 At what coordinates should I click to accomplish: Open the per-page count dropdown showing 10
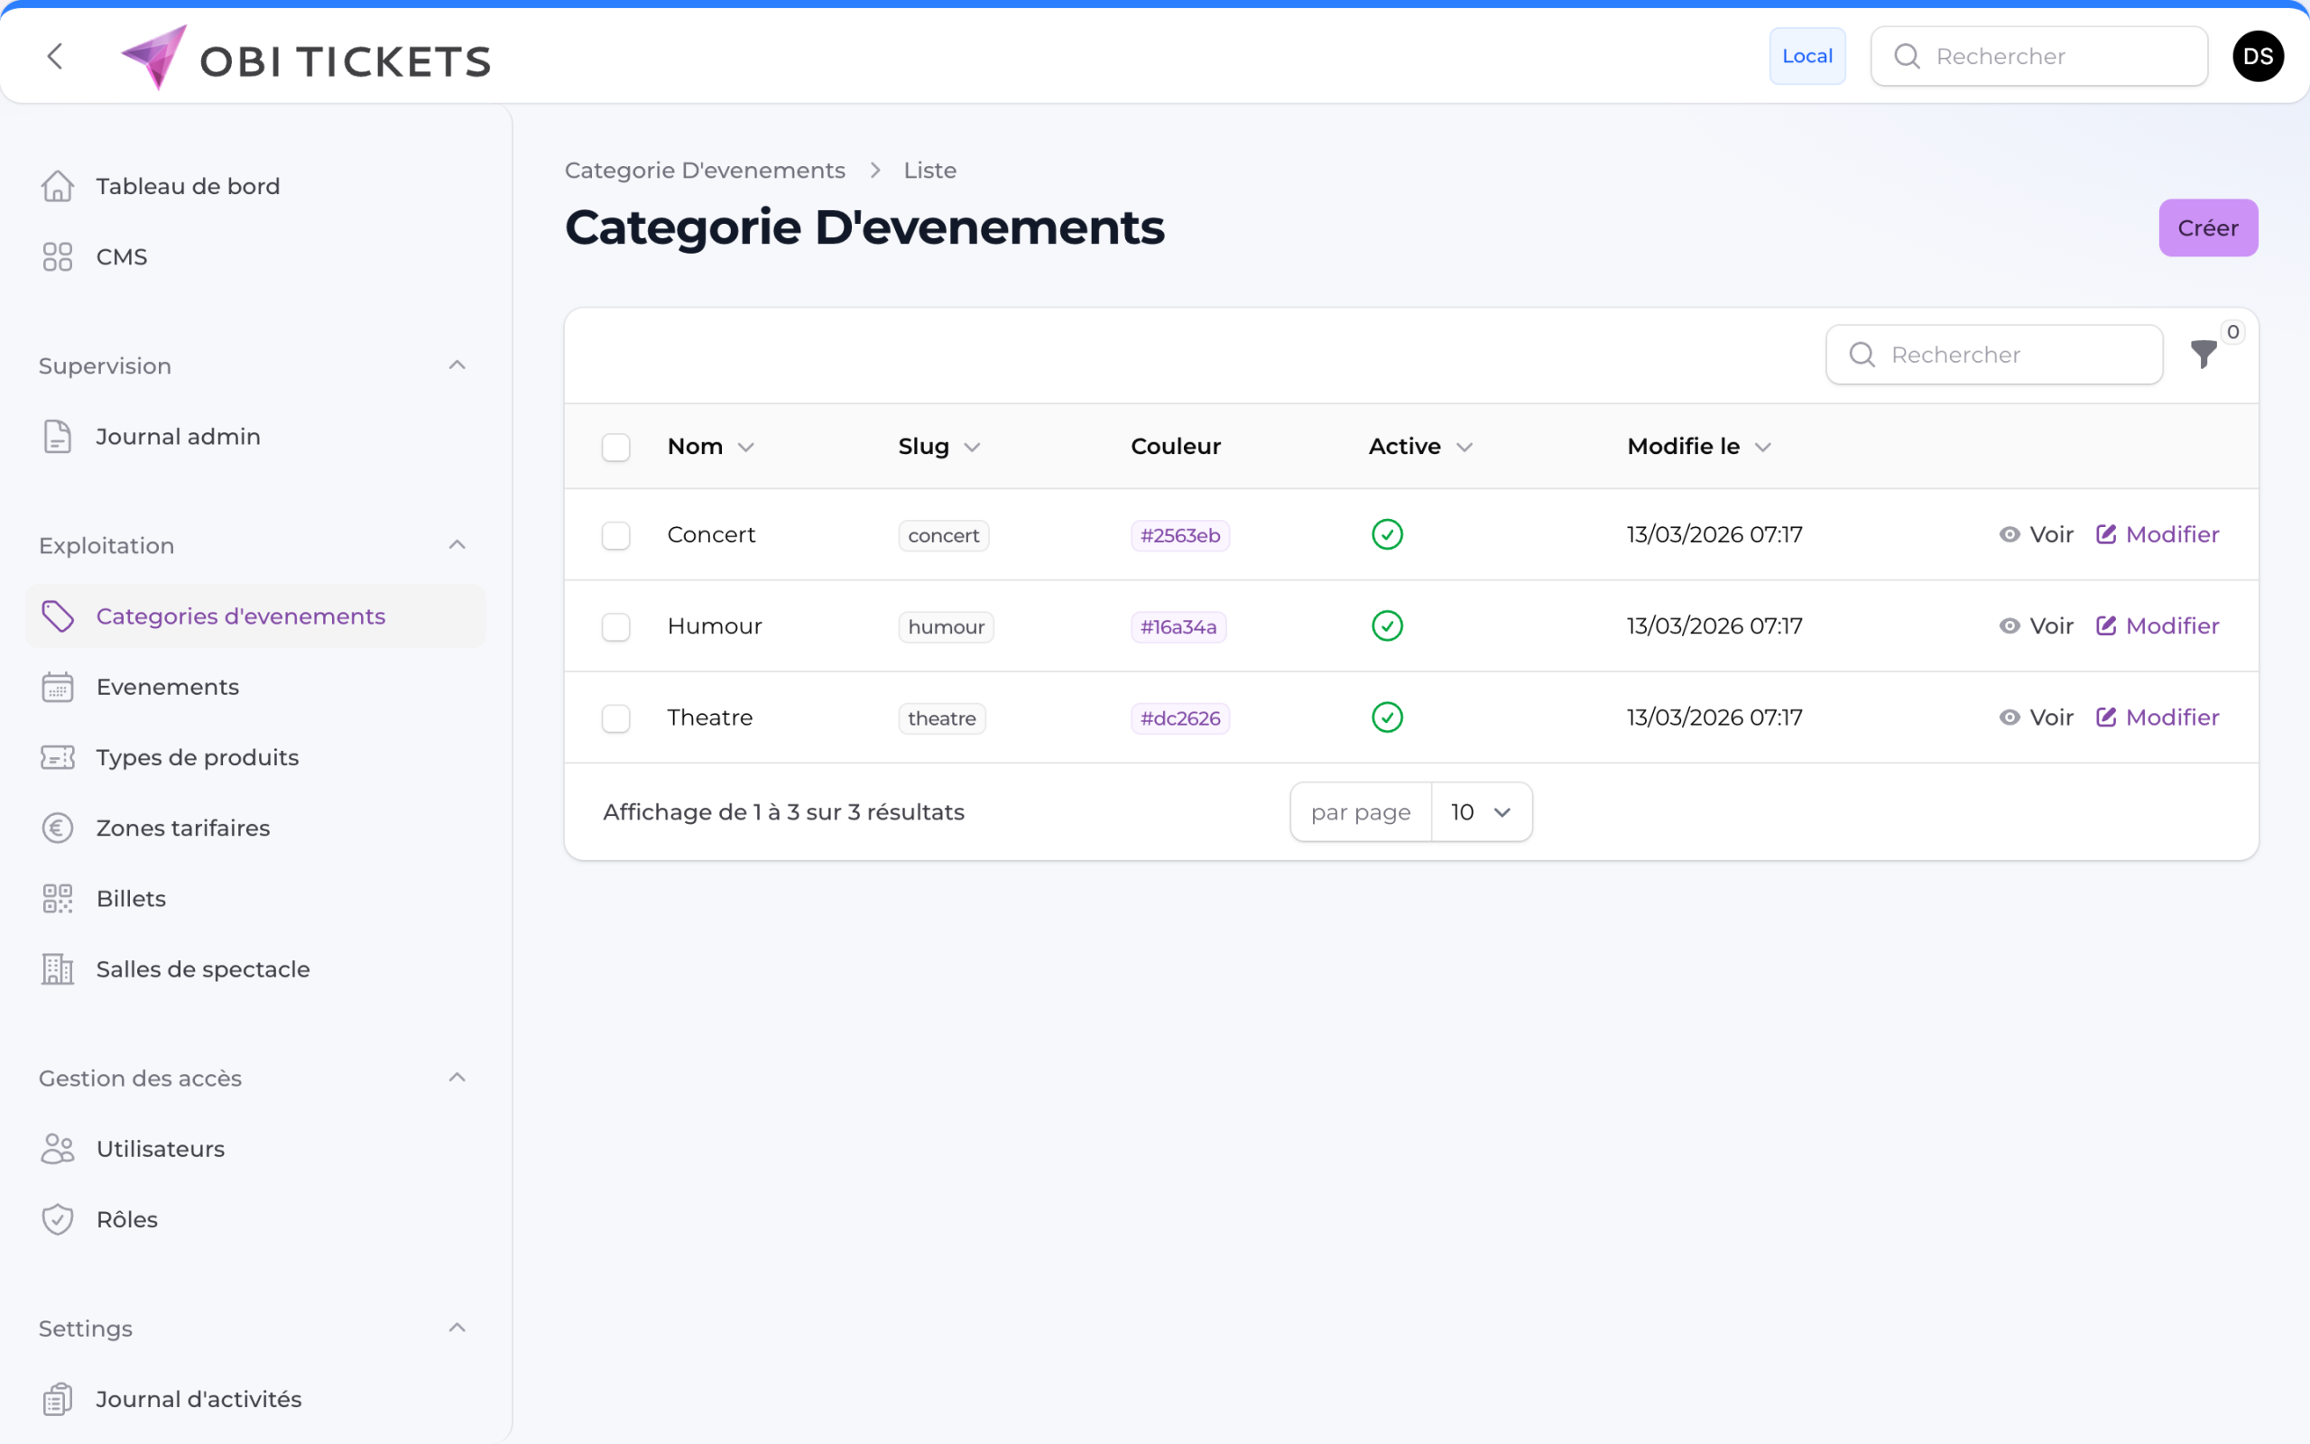coord(1481,810)
